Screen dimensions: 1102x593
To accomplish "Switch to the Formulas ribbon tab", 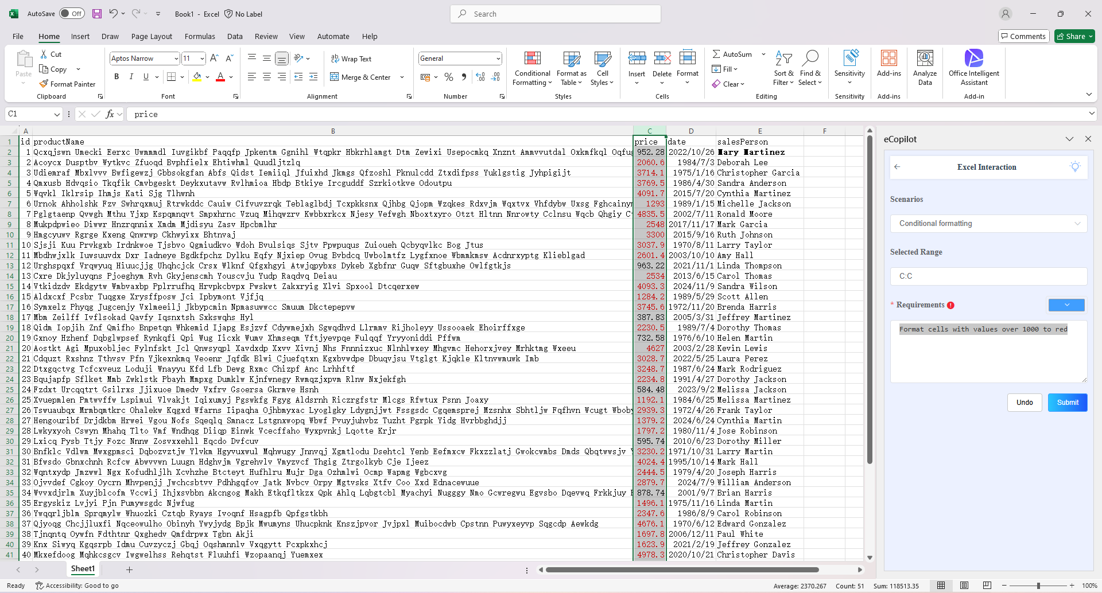I will pyautogui.click(x=199, y=36).
